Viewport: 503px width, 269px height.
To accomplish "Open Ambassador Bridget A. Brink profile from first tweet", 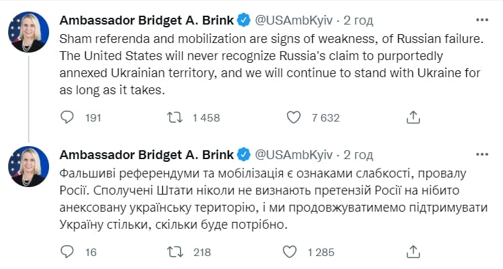I will click(x=147, y=20).
